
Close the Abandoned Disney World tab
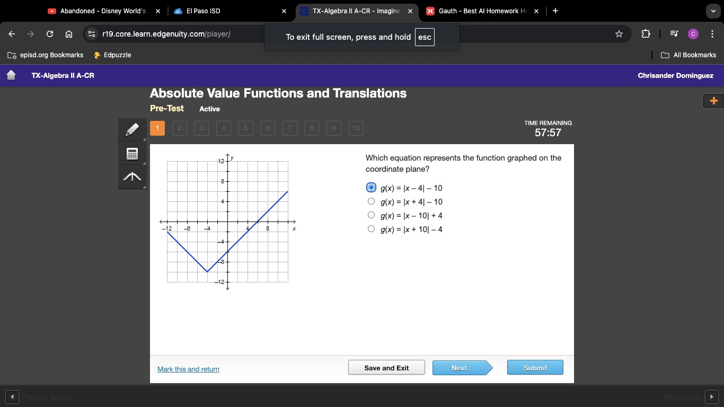coord(158,11)
